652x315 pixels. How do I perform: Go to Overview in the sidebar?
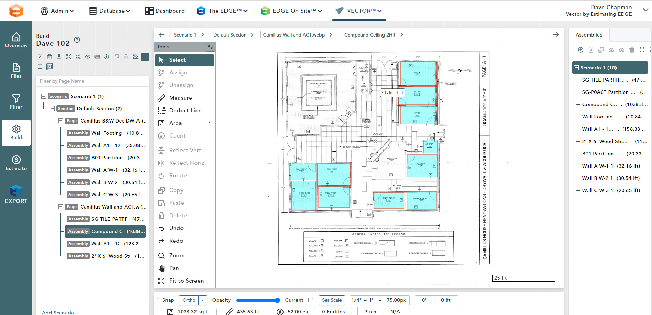[x=16, y=40]
